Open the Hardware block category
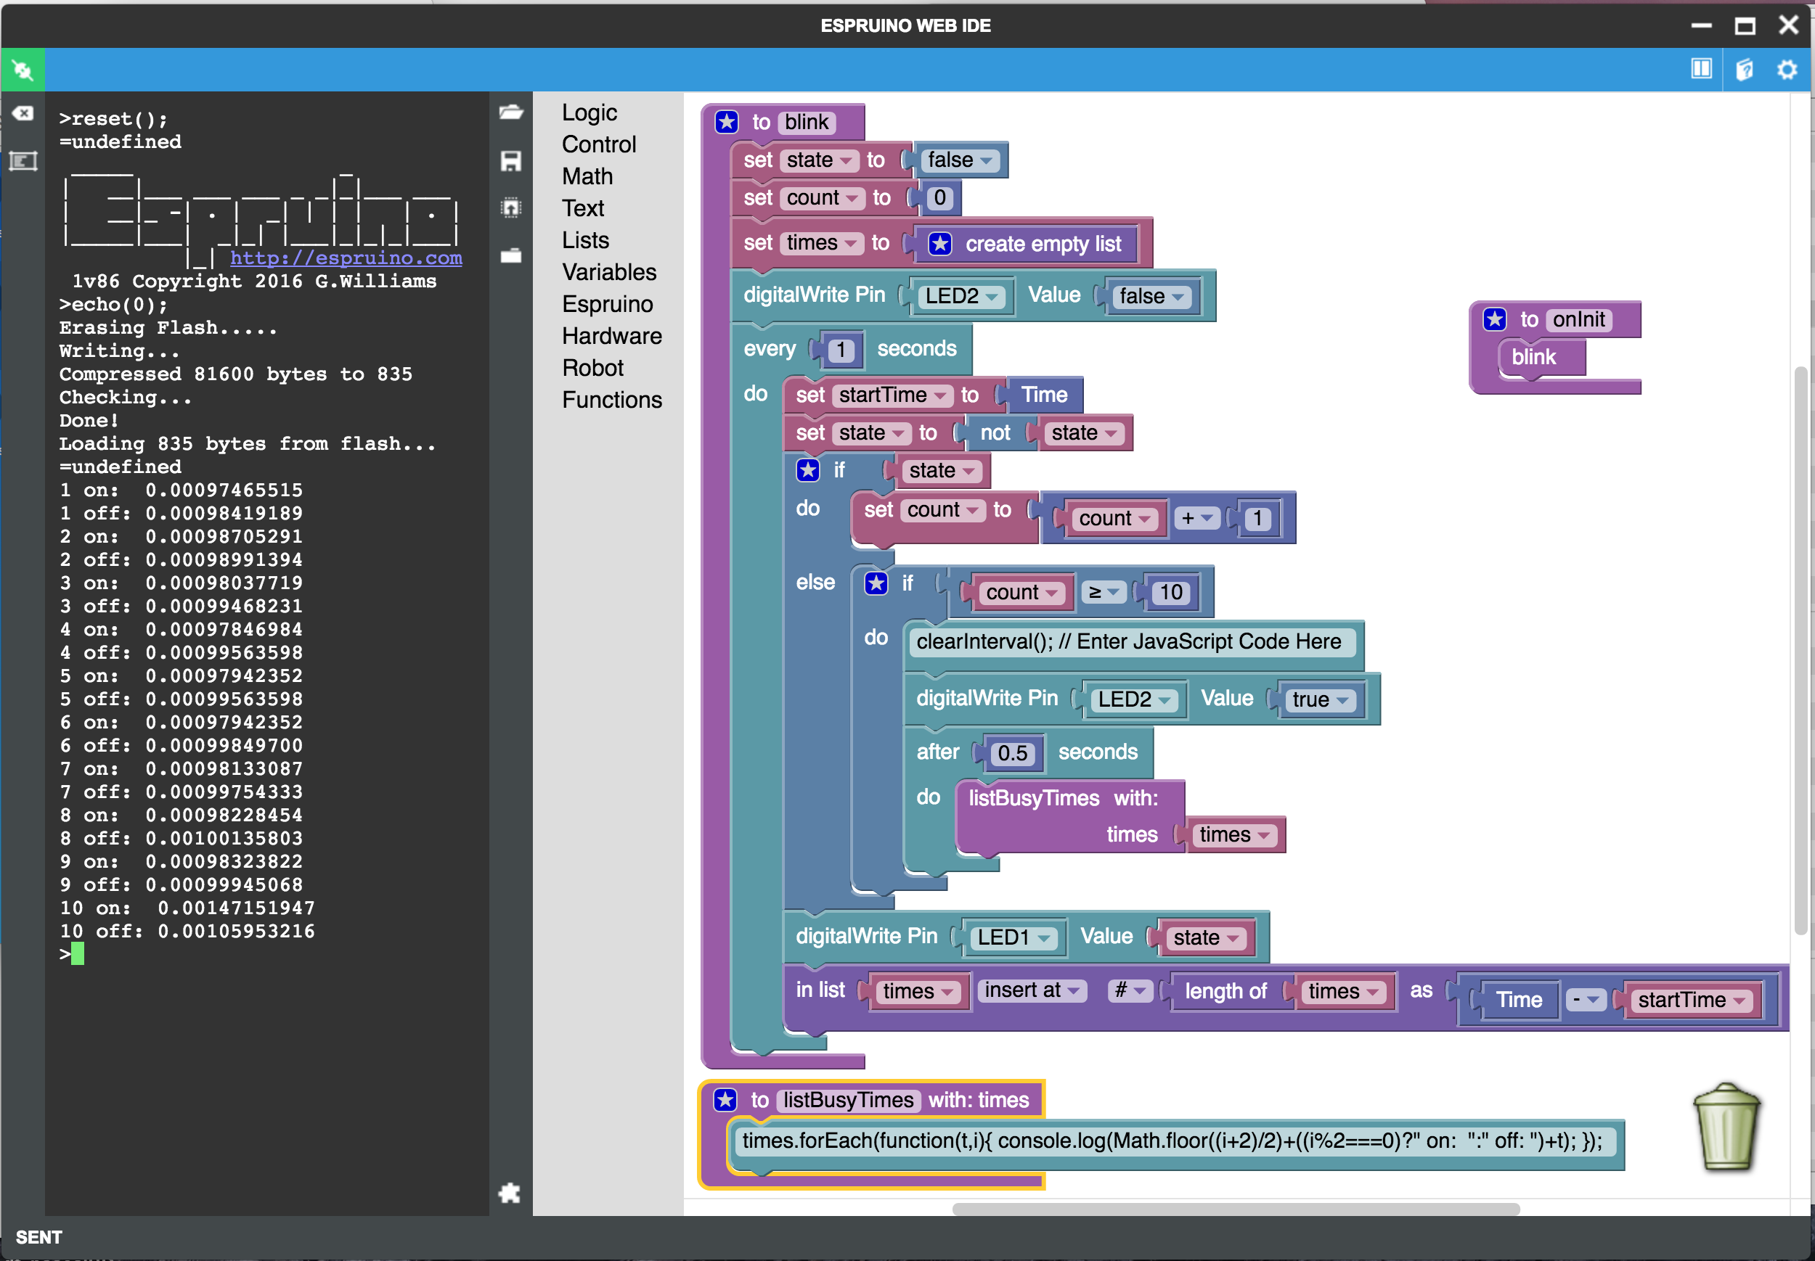1815x1261 pixels. click(612, 336)
